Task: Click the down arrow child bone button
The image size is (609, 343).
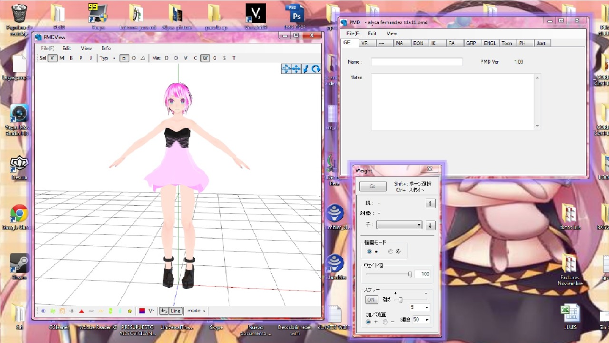Action: pyautogui.click(x=430, y=225)
